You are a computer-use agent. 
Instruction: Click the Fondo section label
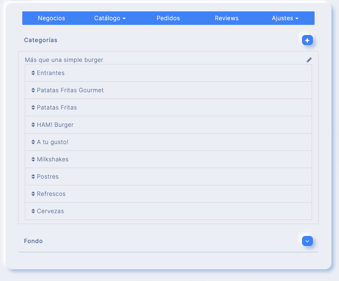pos(33,241)
